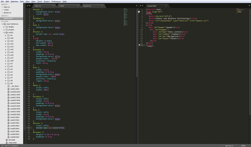The width and height of the screenshot is (251, 147).
Task: Open week7.html from the sidebar
Action: click(15, 131)
